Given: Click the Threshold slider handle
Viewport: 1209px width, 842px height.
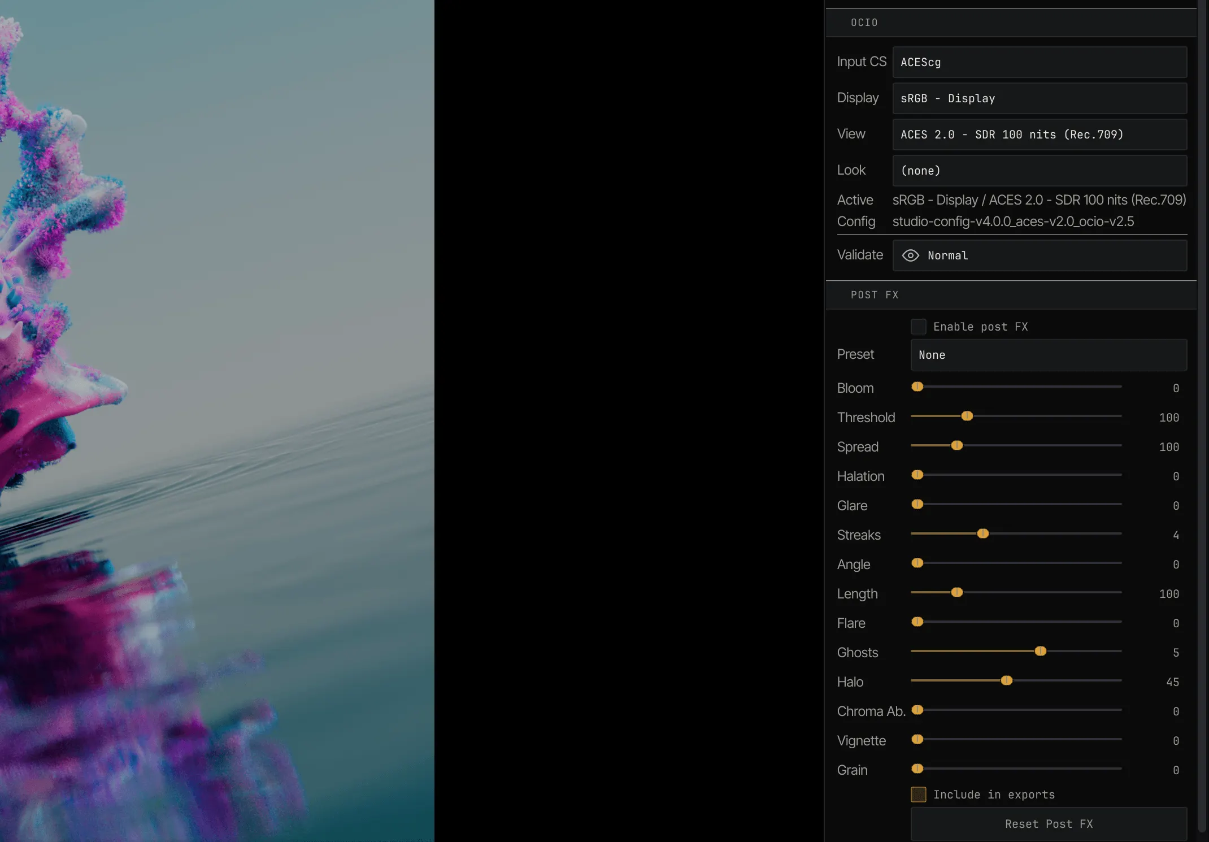Looking at the screenshot, I should pos(967,416).
